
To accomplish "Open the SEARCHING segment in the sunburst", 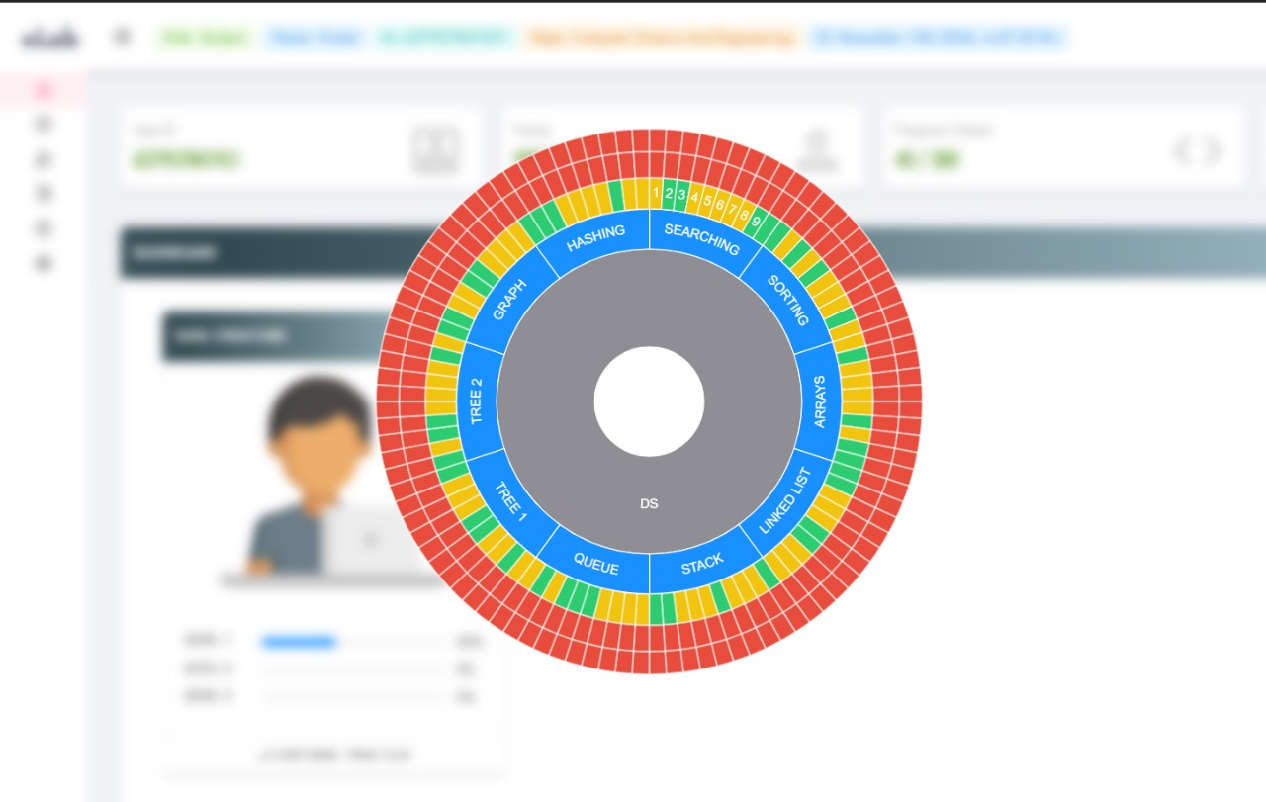I will tap(702, 237).
